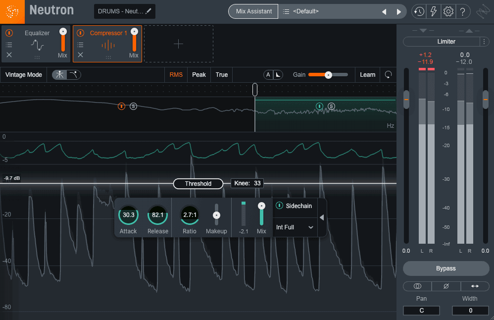Click the Pan value field

pyautogui.click(x=422, y=310)
